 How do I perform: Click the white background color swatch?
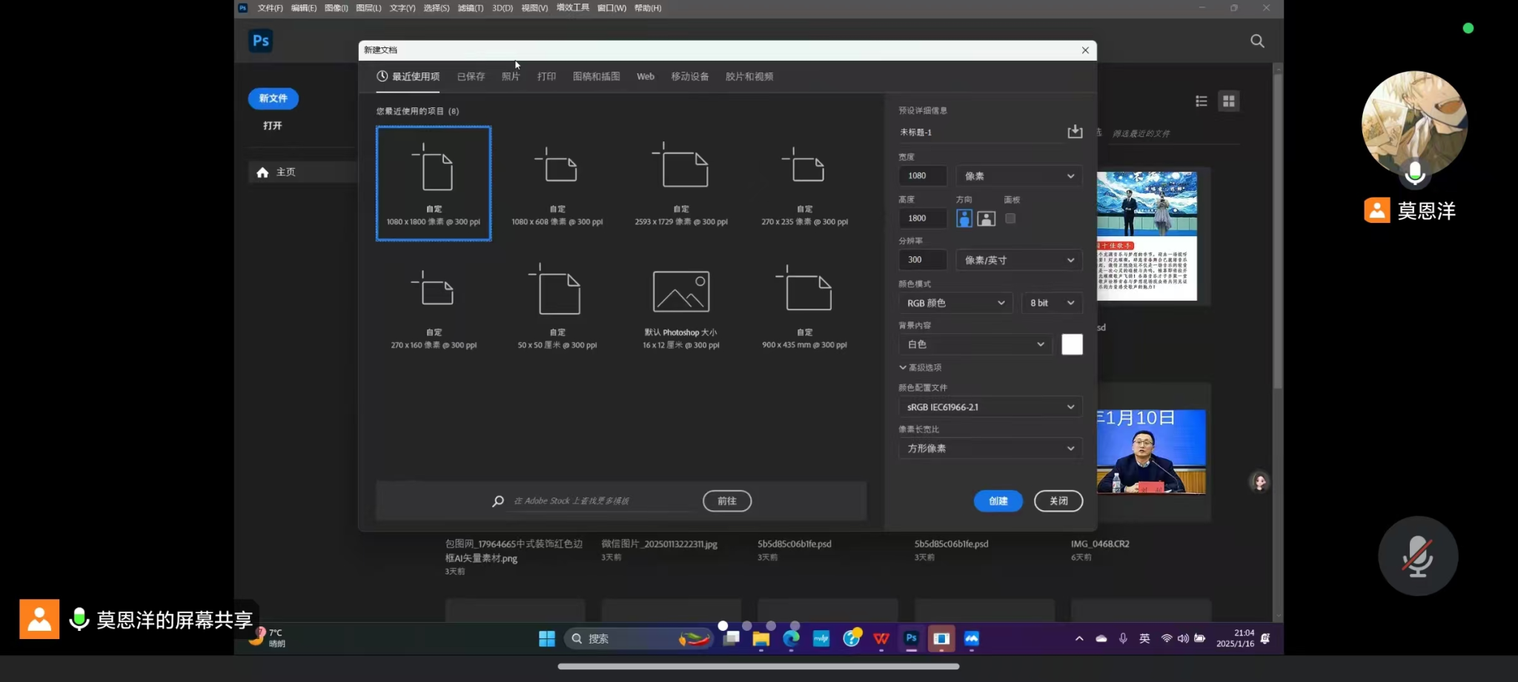click(x=1072, y=344)
